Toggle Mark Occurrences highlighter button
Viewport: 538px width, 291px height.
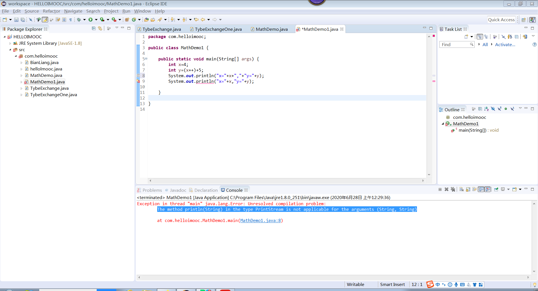tap(45, 20)
